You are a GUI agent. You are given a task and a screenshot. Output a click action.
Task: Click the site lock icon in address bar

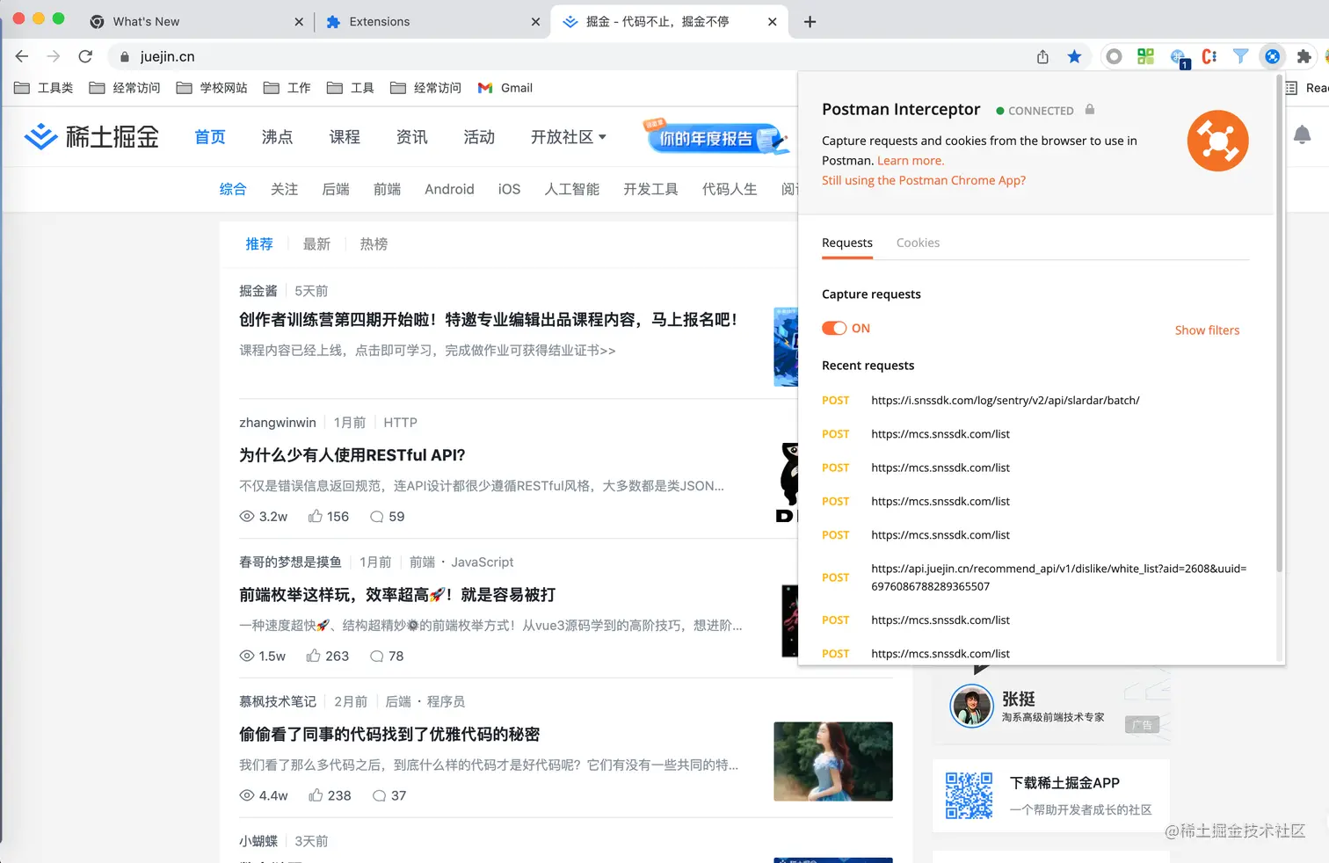pyautogui.click(x=124, y=56)
